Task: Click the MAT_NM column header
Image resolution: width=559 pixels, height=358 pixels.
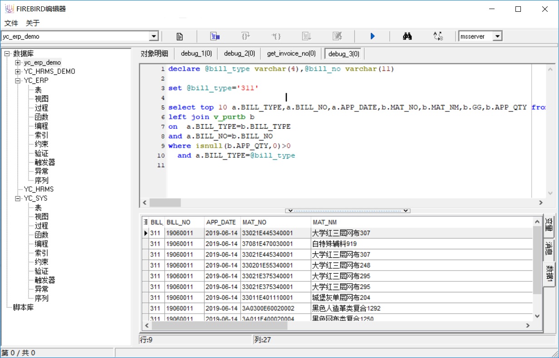Action: click(422, 222)
